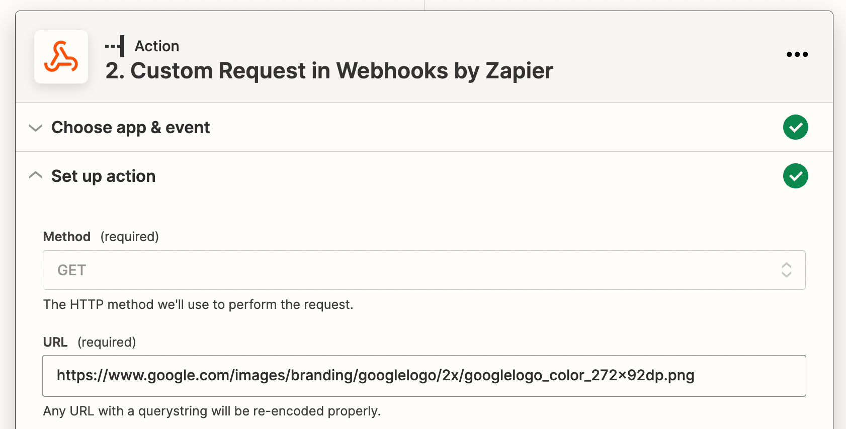Select the Choose app & event section header
This screenshot has width=846, height=429.
424,127
